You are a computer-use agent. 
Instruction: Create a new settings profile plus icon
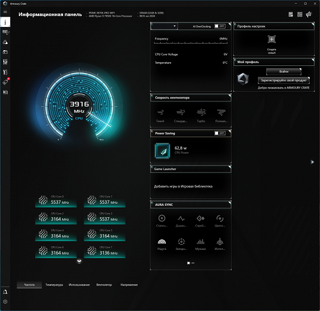[271, 39]
